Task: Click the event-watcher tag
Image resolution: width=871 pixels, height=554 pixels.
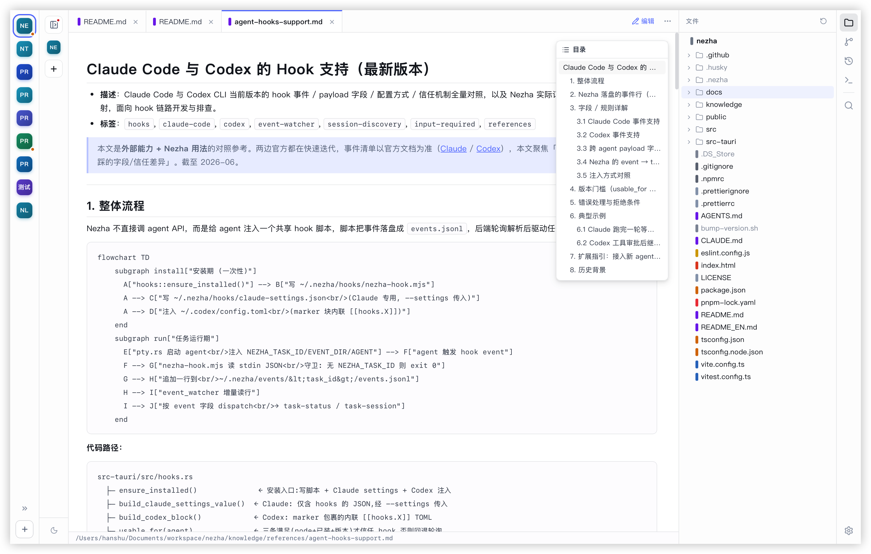Action: pos(286,124)
